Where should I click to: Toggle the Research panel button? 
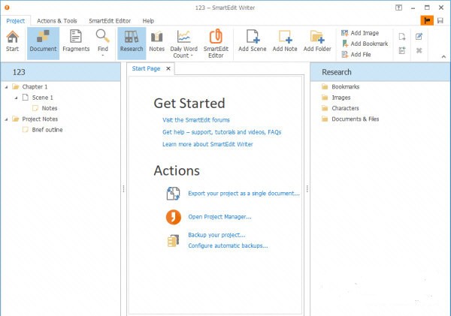(132, 41)
